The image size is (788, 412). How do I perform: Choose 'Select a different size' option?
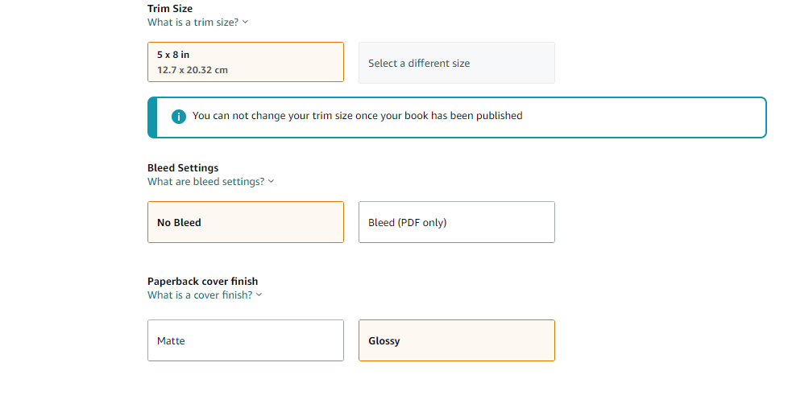click(x=457, y=63)
